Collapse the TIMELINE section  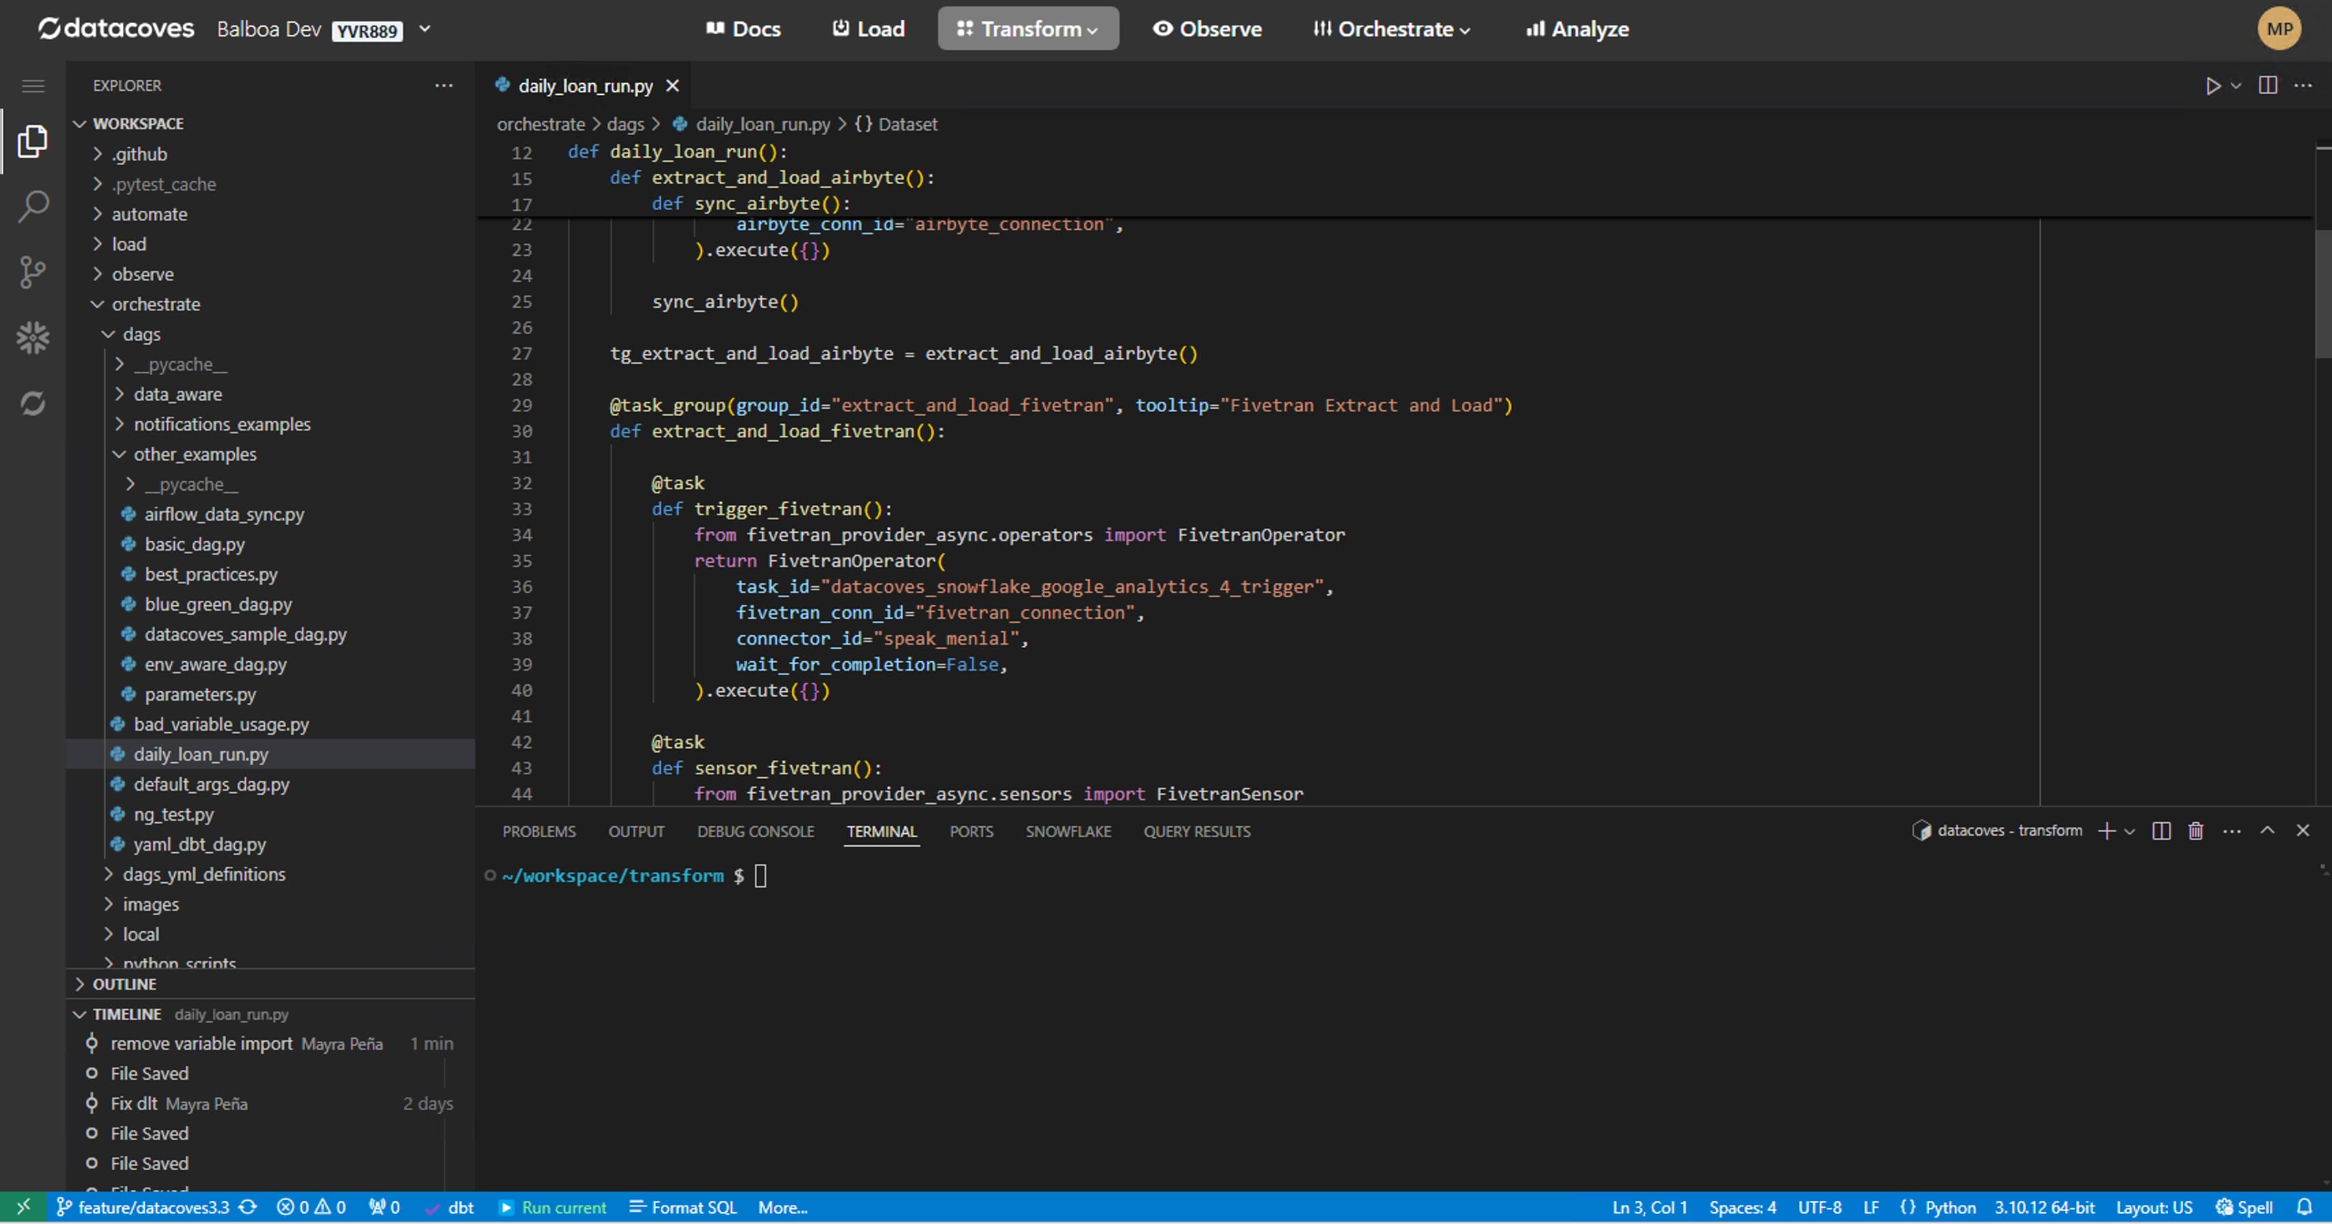pyautogui.click(x=270, y=1013)
